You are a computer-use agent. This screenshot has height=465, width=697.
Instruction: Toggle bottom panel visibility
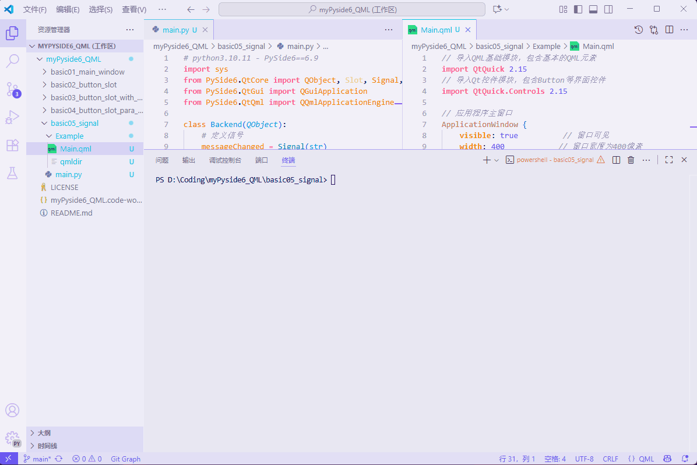(593, 9)
